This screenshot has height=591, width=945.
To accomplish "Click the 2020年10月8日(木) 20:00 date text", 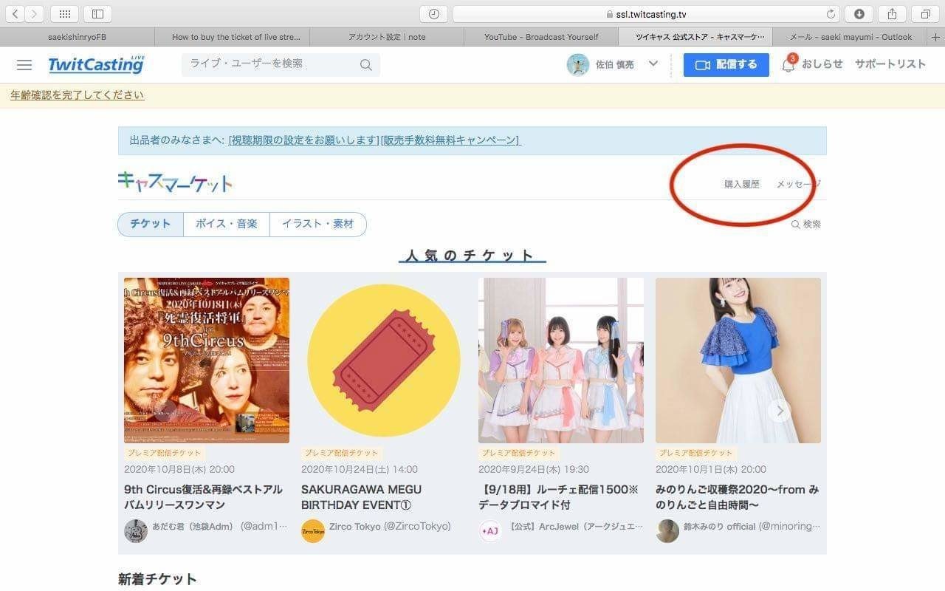I will click(x=179, y=469).
